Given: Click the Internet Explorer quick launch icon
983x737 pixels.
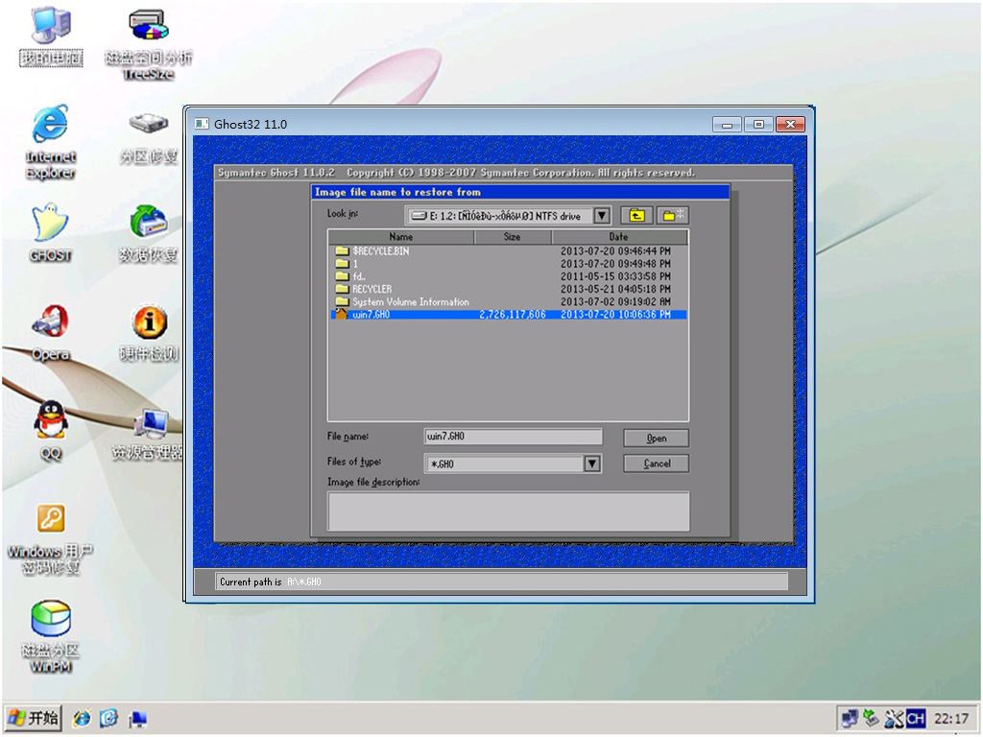Looking at the screenshot, I should tap(82, 718).
